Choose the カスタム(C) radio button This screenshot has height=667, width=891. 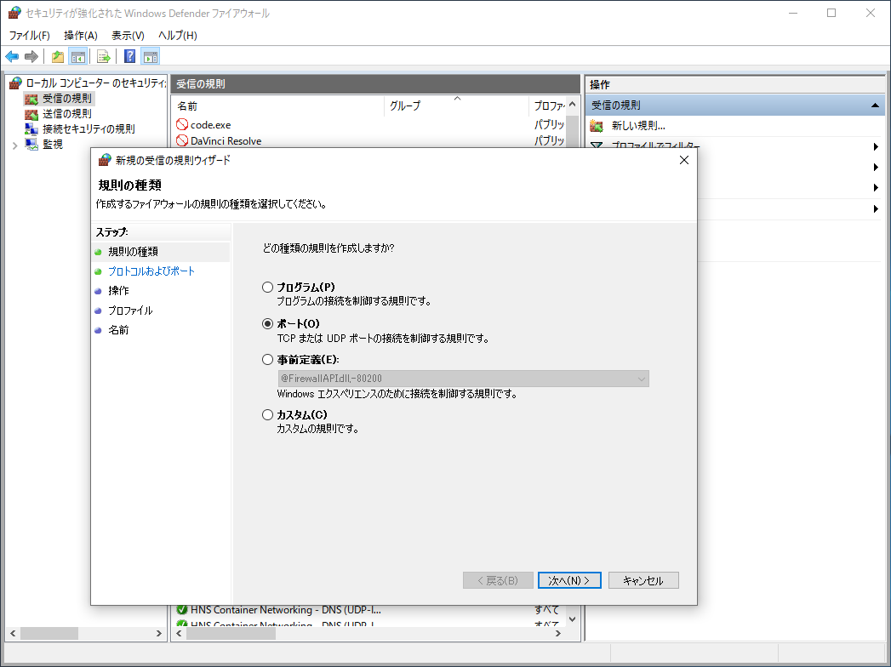point(268,415)
